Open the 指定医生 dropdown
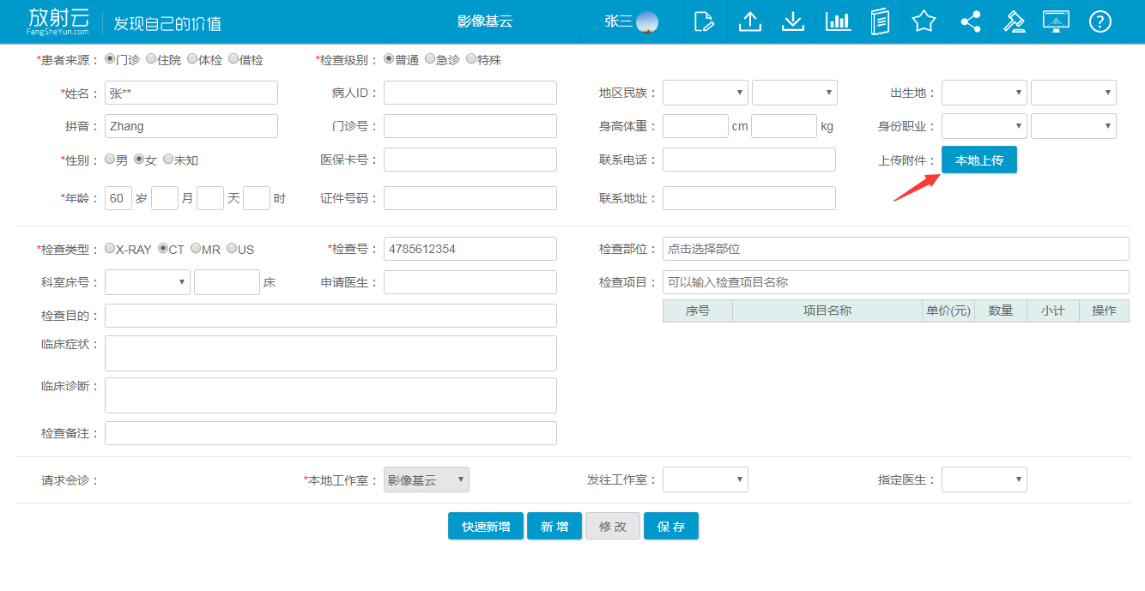The image size is (1145, 591). coord(984,479)
